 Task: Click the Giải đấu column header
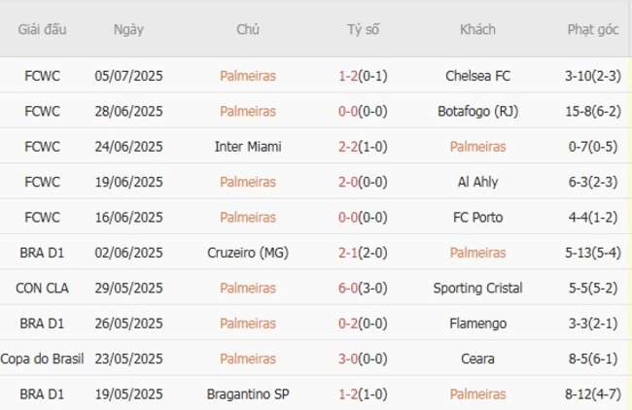42,29
